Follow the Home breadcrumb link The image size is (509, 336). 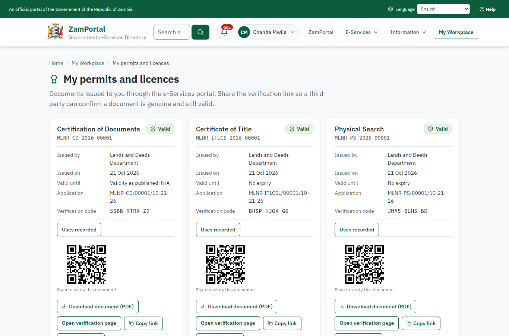pyautogui.click(x=56, y=63)
